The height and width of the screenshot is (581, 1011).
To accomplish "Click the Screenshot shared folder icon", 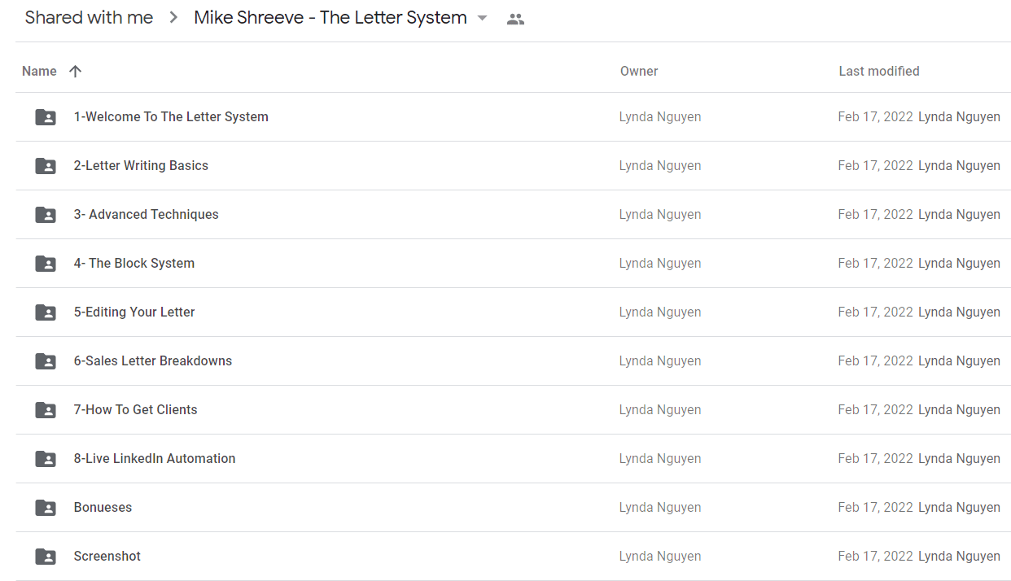I will (x=46, y=557).
